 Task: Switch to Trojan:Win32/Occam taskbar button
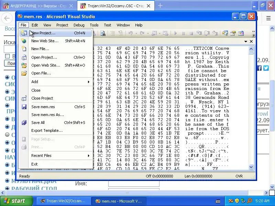[64, 201]
